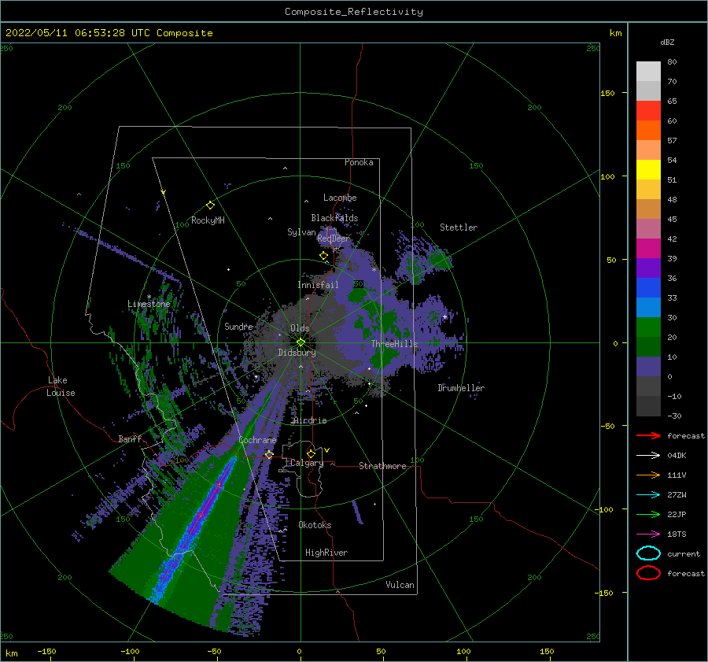Select the cyan 'current' ellipse legend icon
The height and width of the screenshot is (662, 708).
pos(648,553)
